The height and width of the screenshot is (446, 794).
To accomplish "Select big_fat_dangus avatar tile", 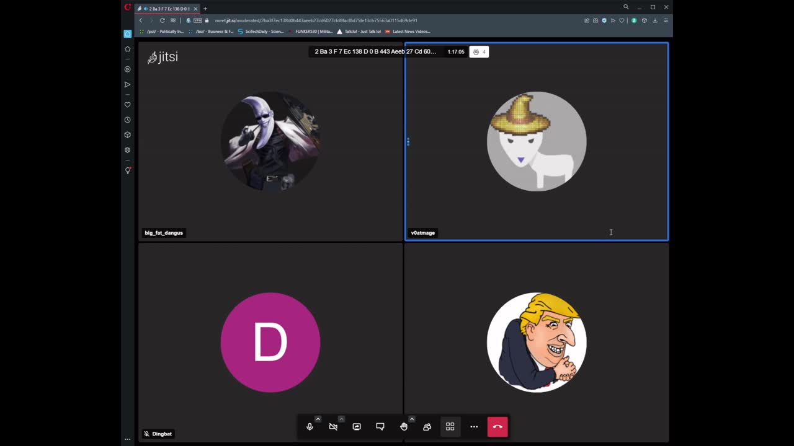I will (x=270, y=141).
